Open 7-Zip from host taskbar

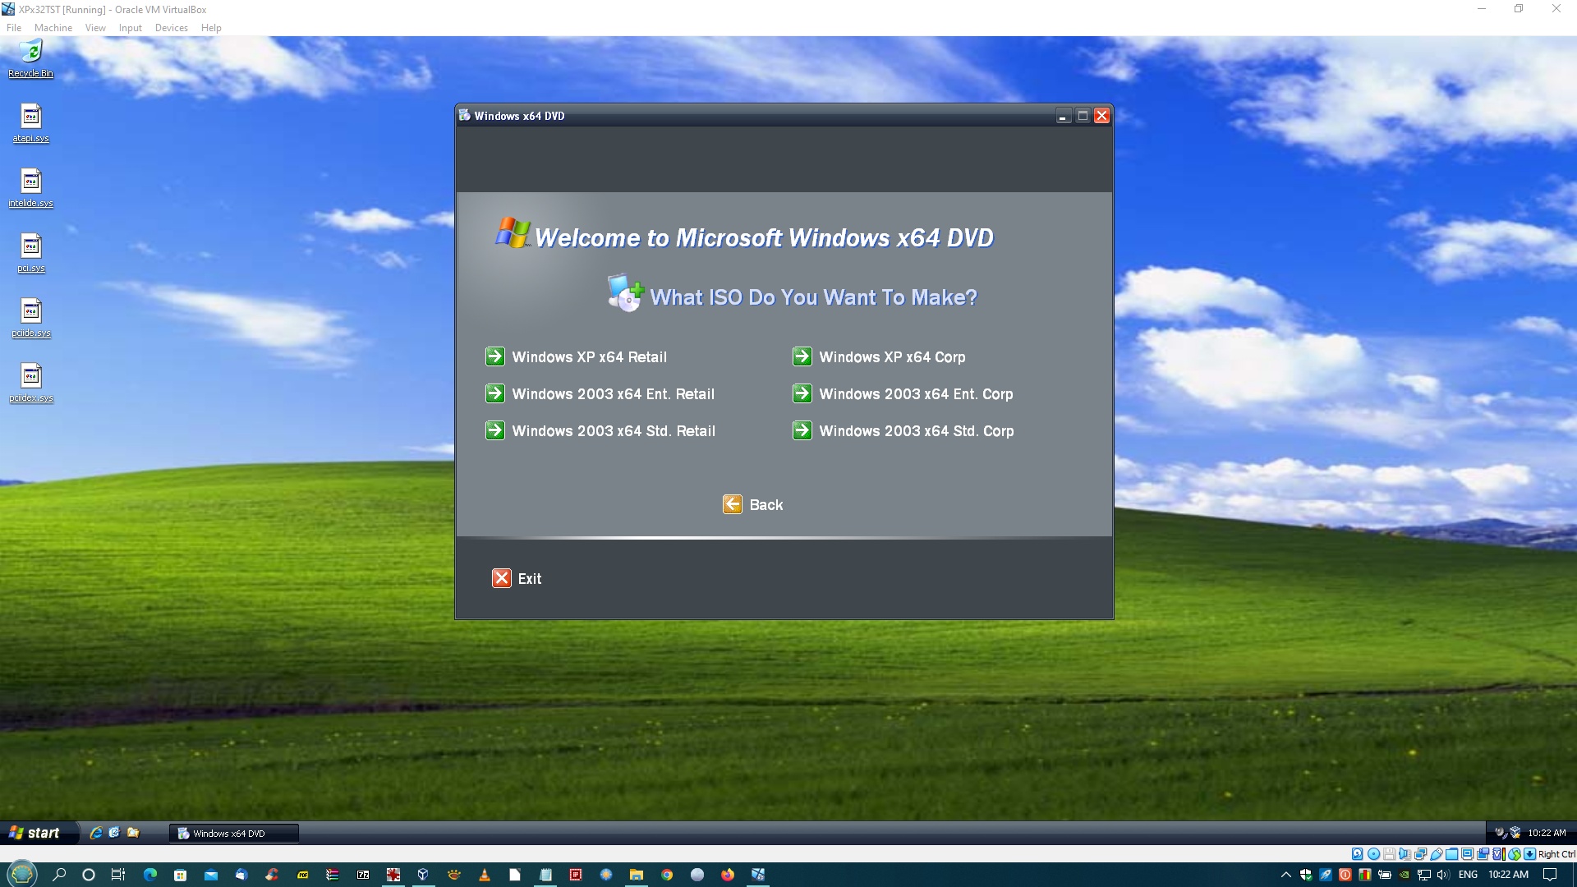pos(363,875)
